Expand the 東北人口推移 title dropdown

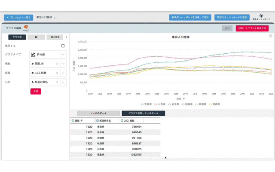(55, 18)
